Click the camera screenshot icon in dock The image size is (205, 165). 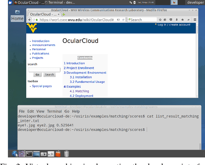click(44, 154)
